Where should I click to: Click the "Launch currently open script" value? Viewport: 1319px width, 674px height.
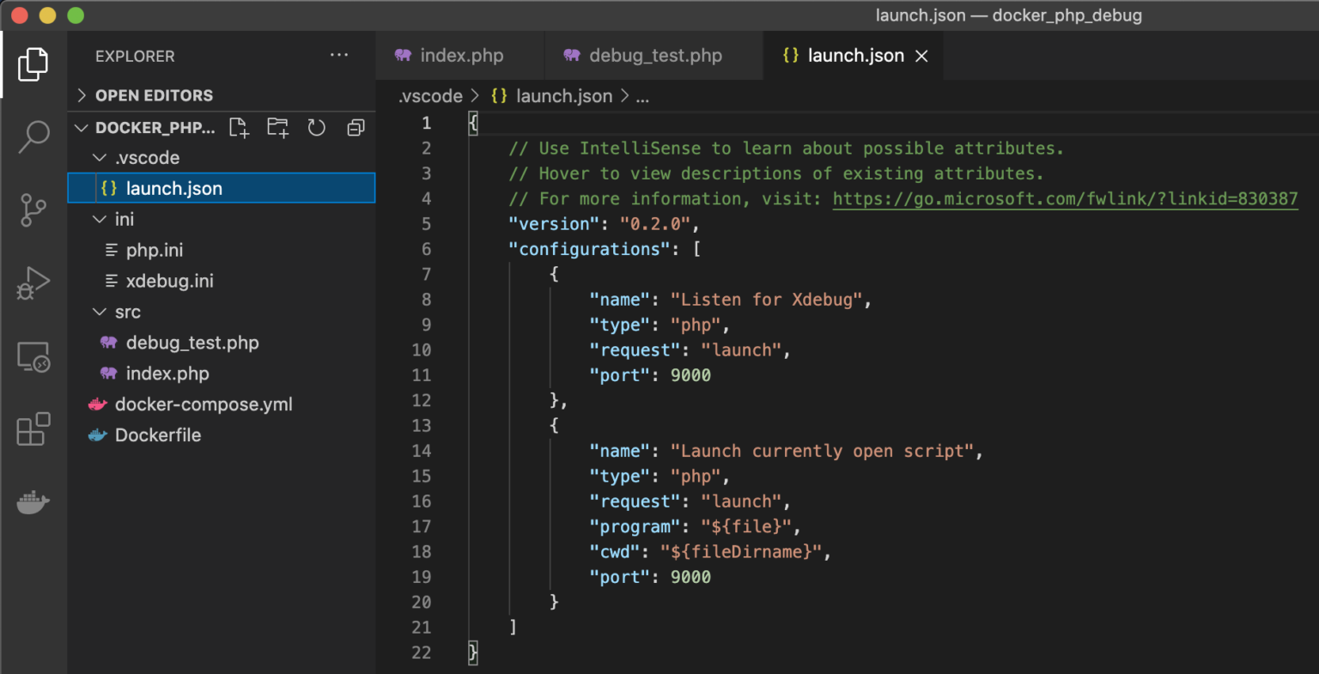tap(822, 452)
